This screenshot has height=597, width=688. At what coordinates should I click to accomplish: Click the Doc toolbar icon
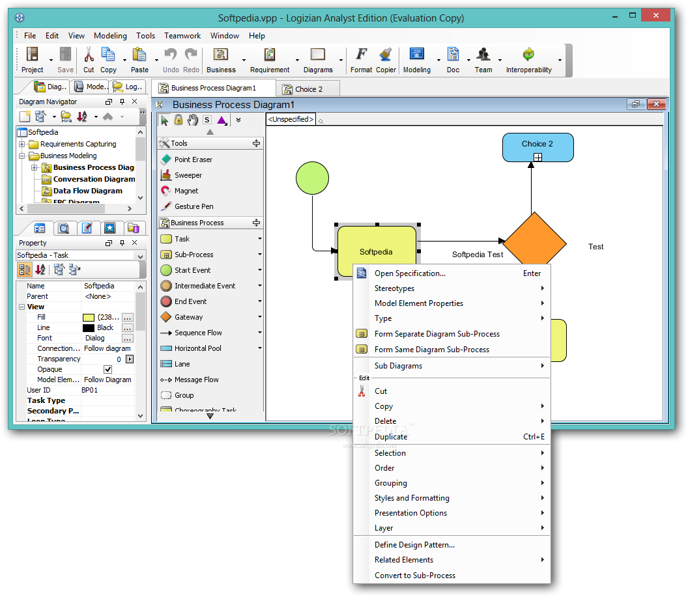pos(453,54)
